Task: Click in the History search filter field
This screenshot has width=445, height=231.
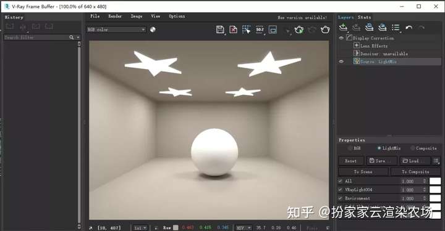Action: tap(36, 38)
